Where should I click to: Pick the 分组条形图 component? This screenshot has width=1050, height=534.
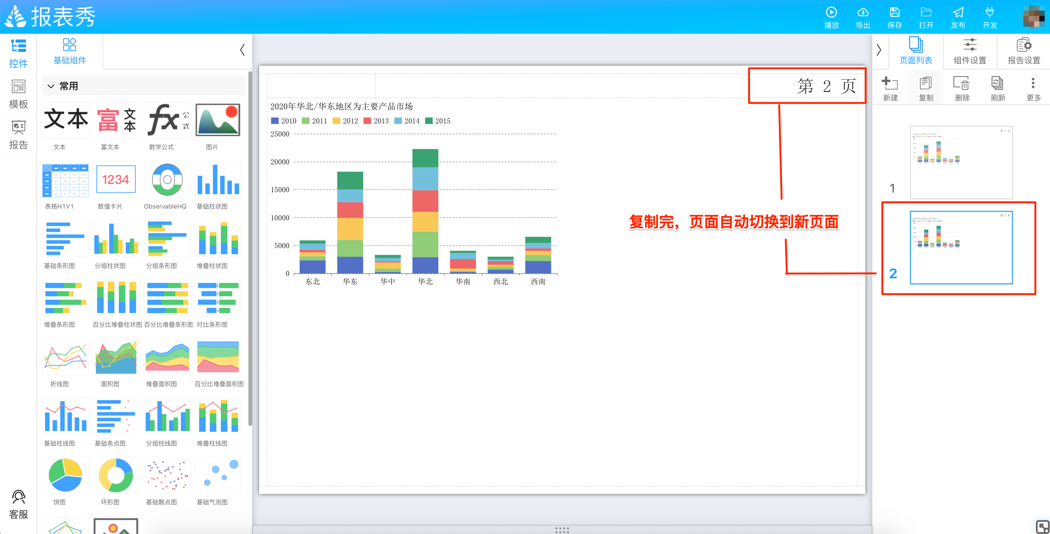(167, 239)
